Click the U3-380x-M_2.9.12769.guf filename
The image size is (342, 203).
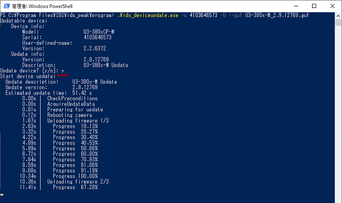pyautogui.click(x=277, y=15)
